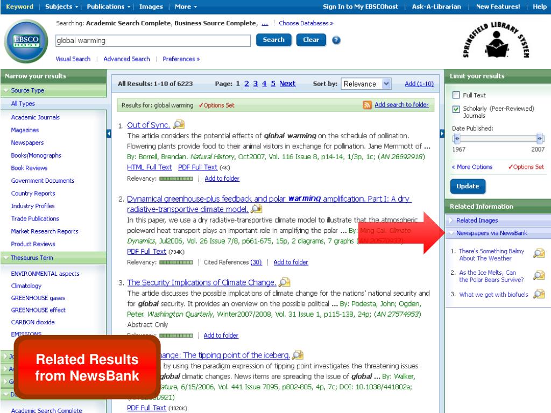Open New Features! link in top bar
The width and height of the screenshot is (551, 413).
[x=498, y=6]
